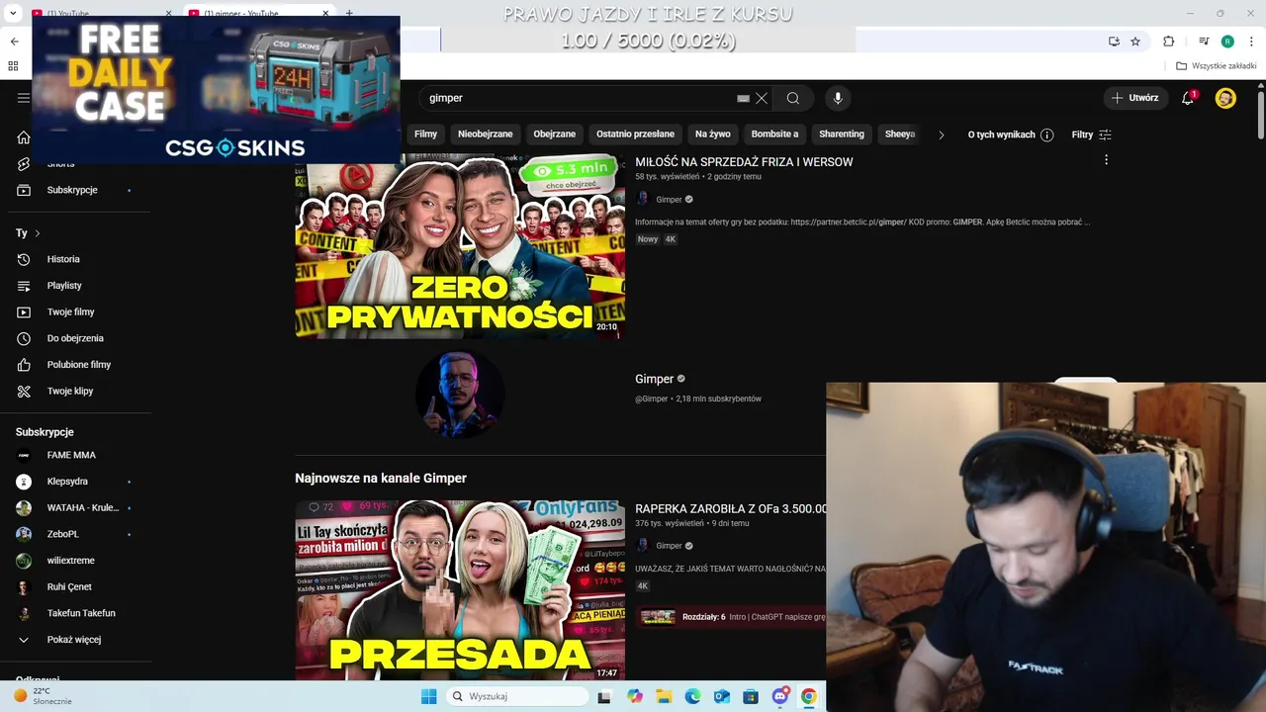The width and height of the screenshot is (1266, 712).
Task: Open the ZERO PRYWATNOŚCI video thumbnail
Action: (x=460, y=245)
